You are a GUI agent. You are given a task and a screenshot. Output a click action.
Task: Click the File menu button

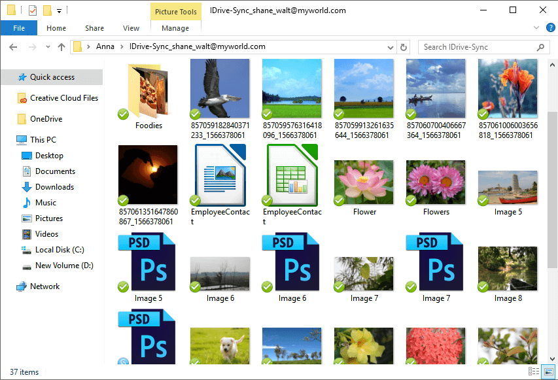[19, 28]
